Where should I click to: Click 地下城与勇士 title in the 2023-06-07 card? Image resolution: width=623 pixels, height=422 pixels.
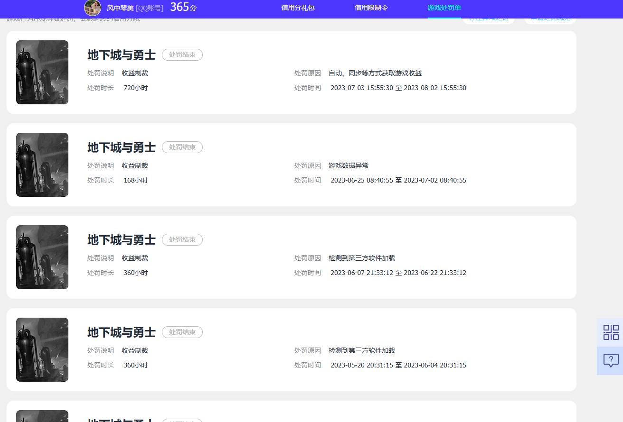[x=122, y=240]
